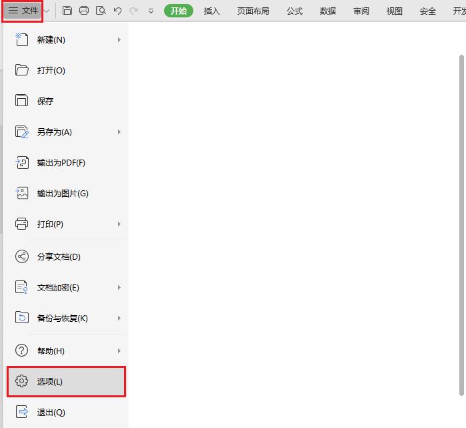Switch to the 页面布局 tab
The width and height of the screenshot is (466, 428).
pyautogui.click(x=253, y=11)
